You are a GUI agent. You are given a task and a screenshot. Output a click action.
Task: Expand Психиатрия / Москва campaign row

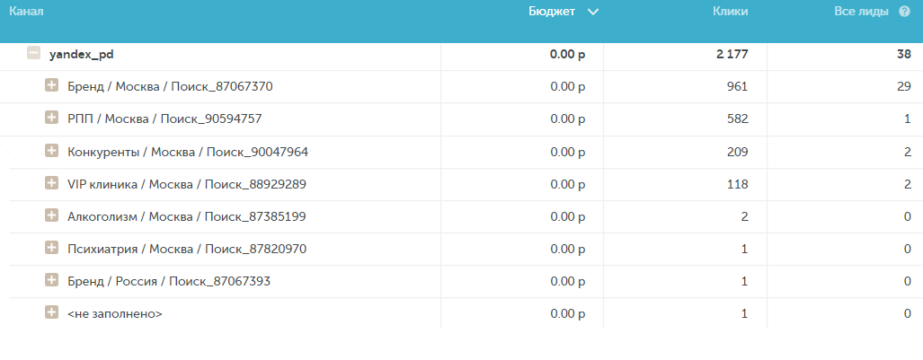pos(52,249)
